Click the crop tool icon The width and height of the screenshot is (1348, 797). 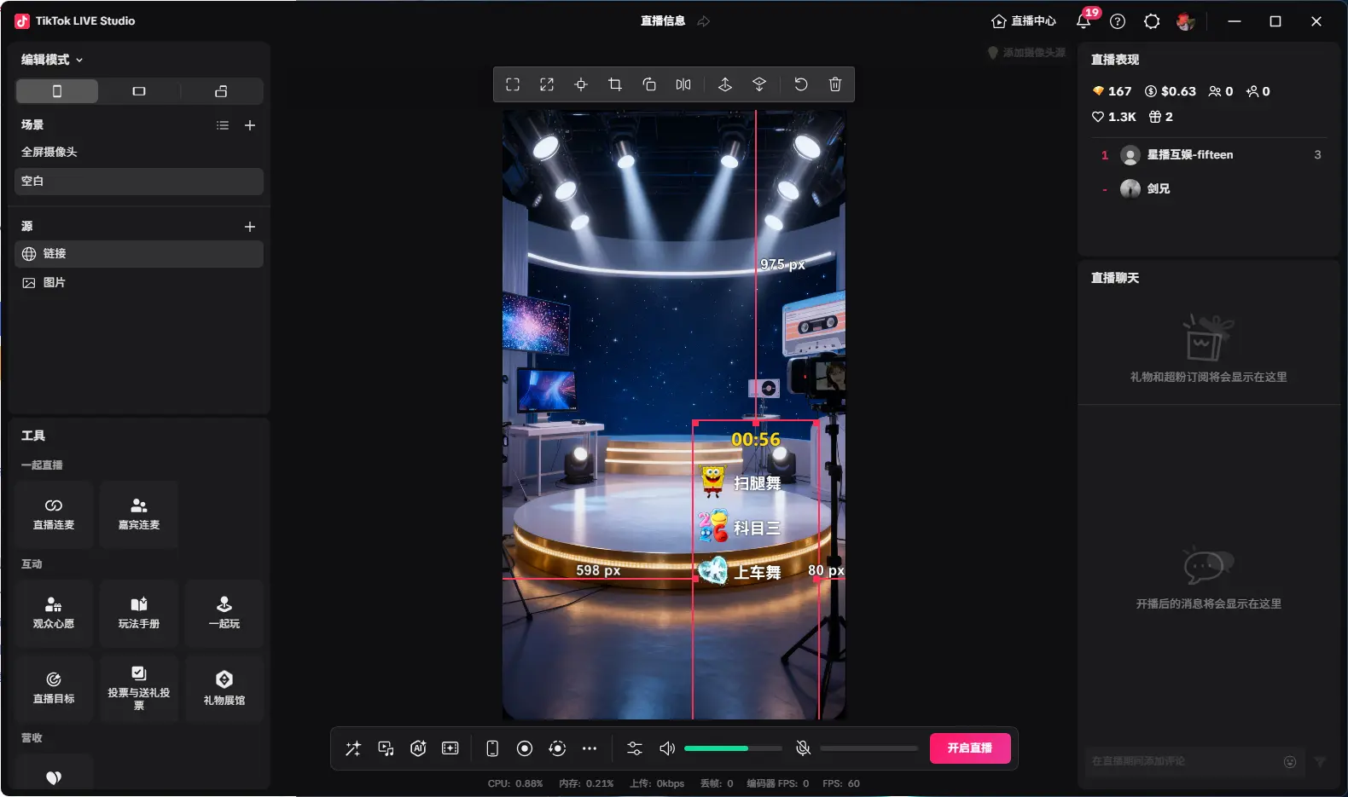pyautogui.click(x=614, y=84)
